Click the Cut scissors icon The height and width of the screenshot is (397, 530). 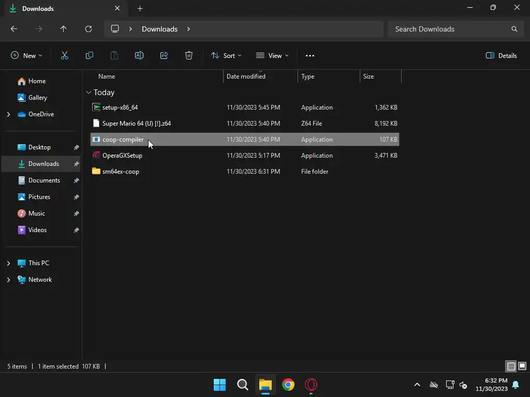(x=64, y=55)
